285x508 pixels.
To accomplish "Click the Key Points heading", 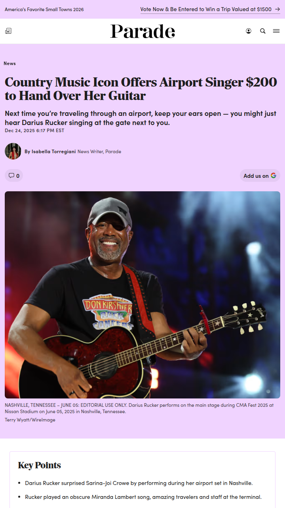I will point(40,465).
